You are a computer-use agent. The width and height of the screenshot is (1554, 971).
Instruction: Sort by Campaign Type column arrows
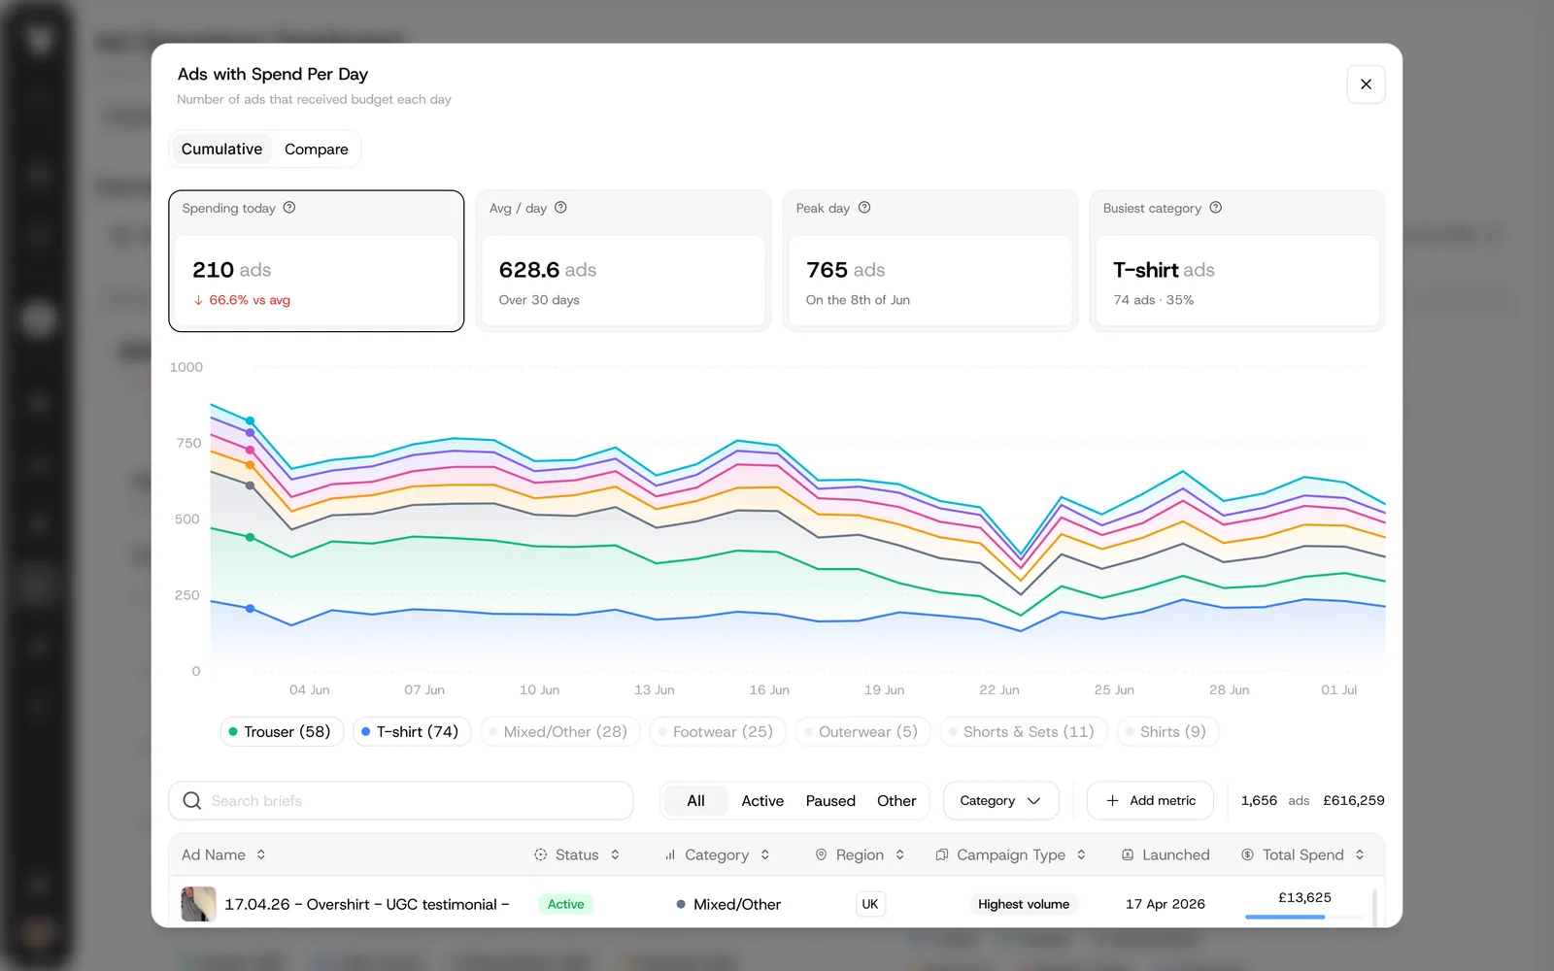point(1081,854)
